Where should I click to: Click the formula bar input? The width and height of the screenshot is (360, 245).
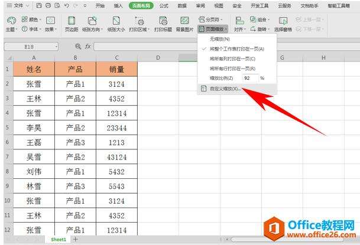coord(145,47)
